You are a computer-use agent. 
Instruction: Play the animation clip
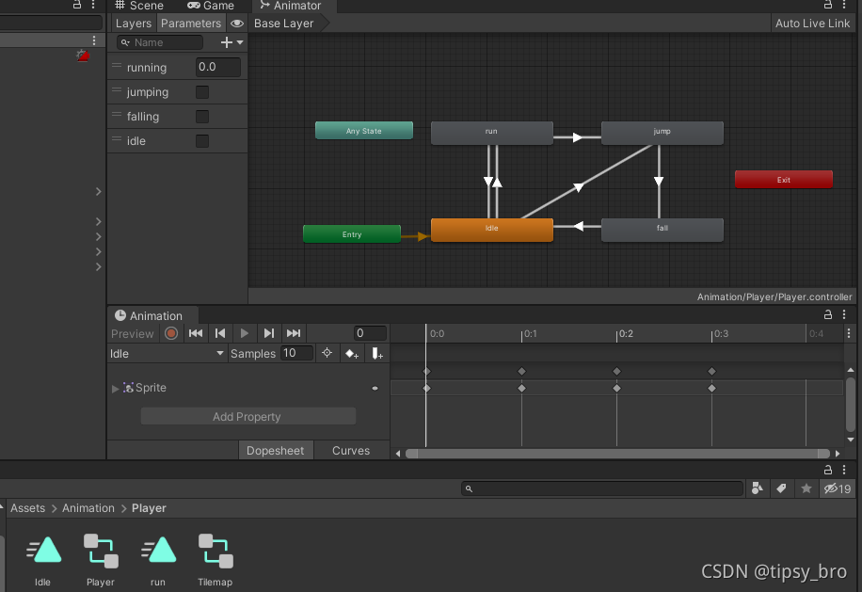pos(244,333)
